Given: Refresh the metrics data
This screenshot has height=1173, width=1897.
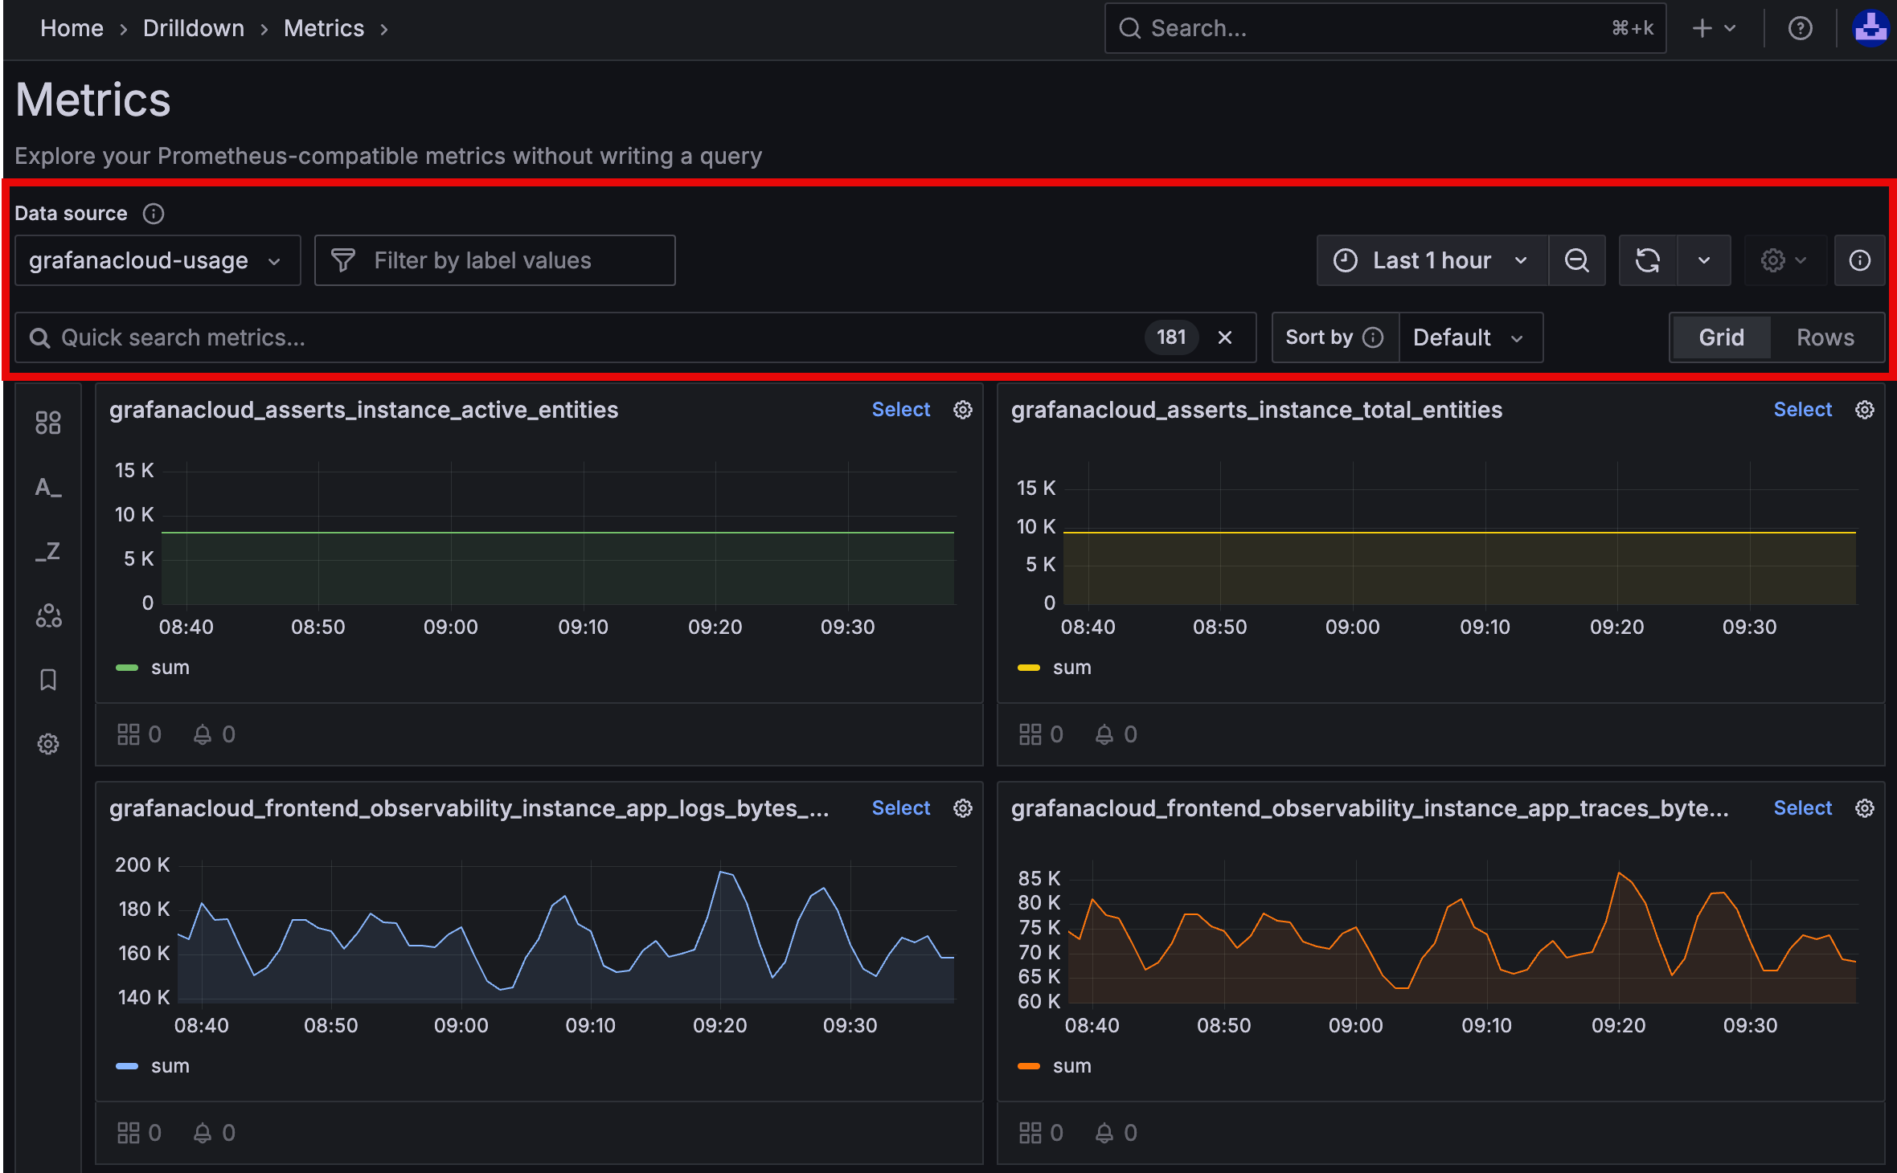Looking at the screenshot, I should click(1647, 260).
